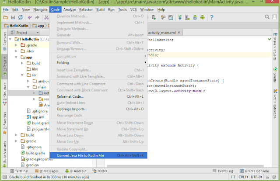
Task: Collapse the app module node
Action: tap(16, 57)
